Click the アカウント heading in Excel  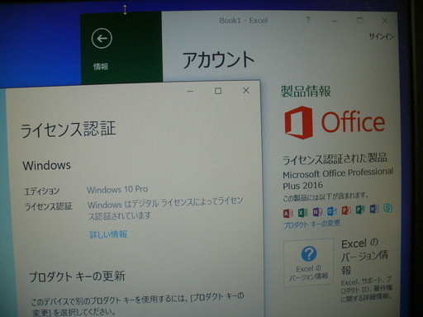tap(218, 60)
